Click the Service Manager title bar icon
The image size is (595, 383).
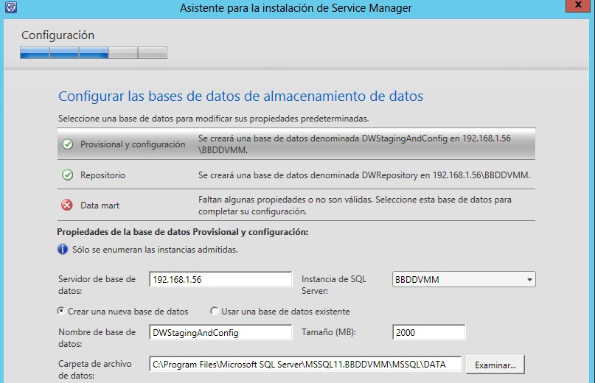pos(9,8)
